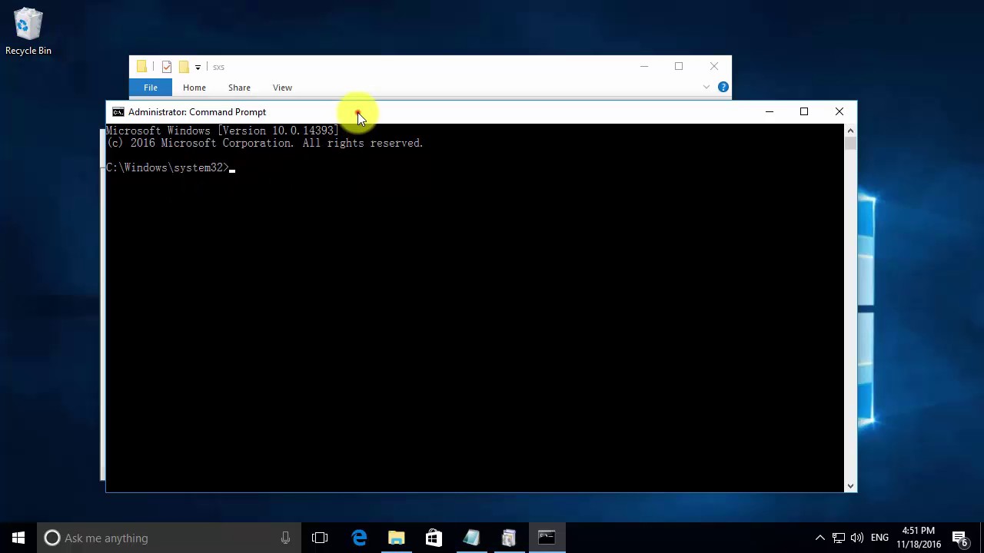The width and height of the screenshot is (984, 553).
Task: Open the Share ribbon tab in File Explorer
Action: [239, 88]
